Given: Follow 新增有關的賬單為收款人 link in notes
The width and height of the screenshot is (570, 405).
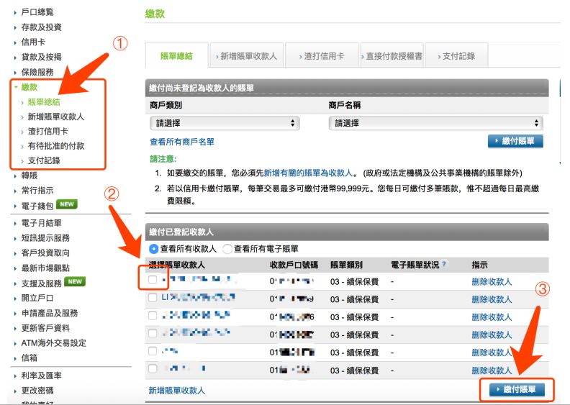Looking at the screenshot, I should coord(308,173).
